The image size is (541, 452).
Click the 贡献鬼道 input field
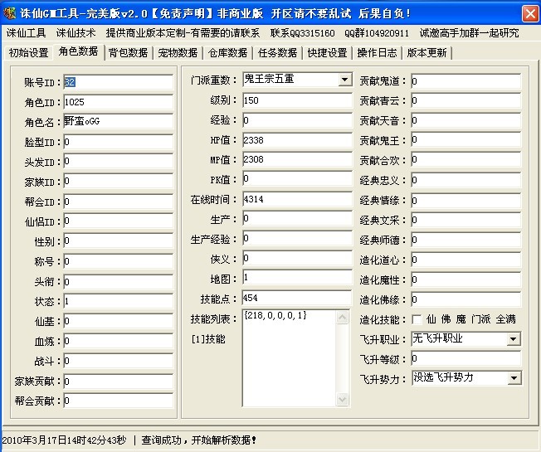pos(465,81)
